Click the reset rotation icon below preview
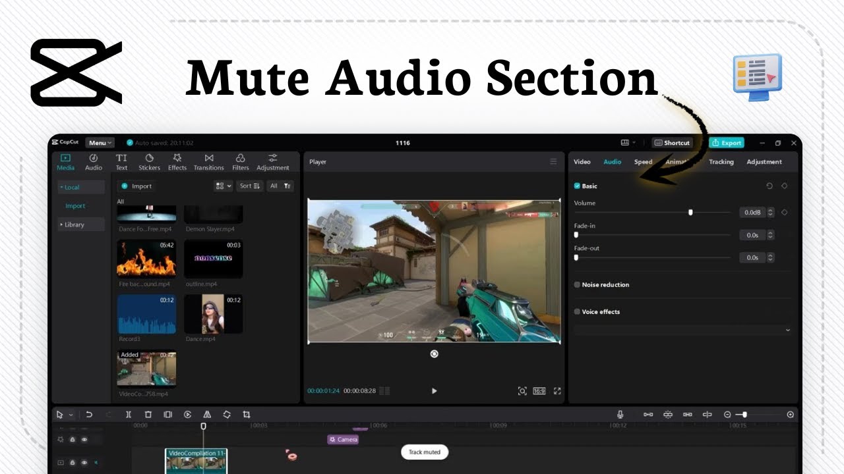Viewport: 844px width, 474px height. coord(434,354)
